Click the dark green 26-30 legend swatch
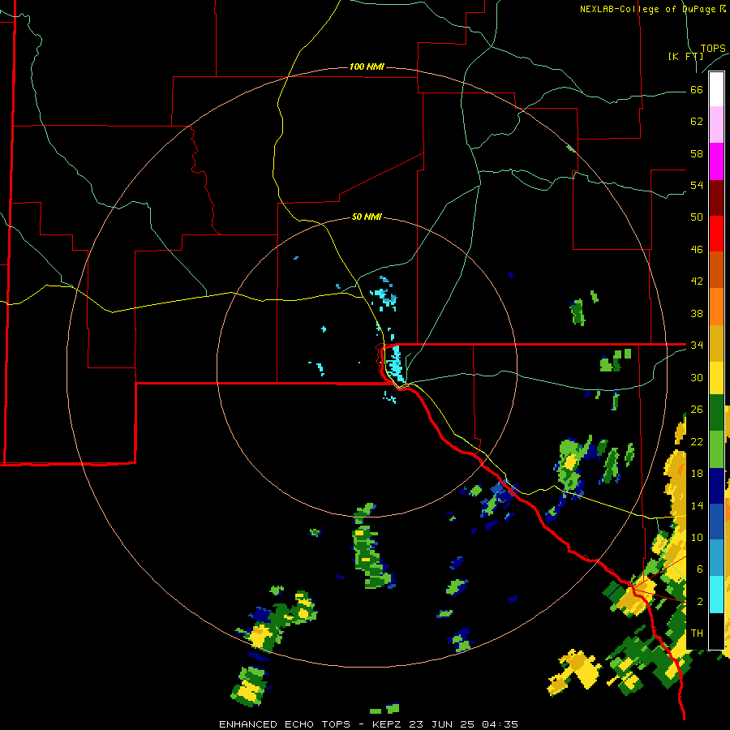Image resolution: width=730 pixels, height=730 pixels. click(x=716, y=413)
